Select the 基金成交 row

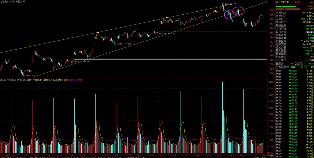295,22
